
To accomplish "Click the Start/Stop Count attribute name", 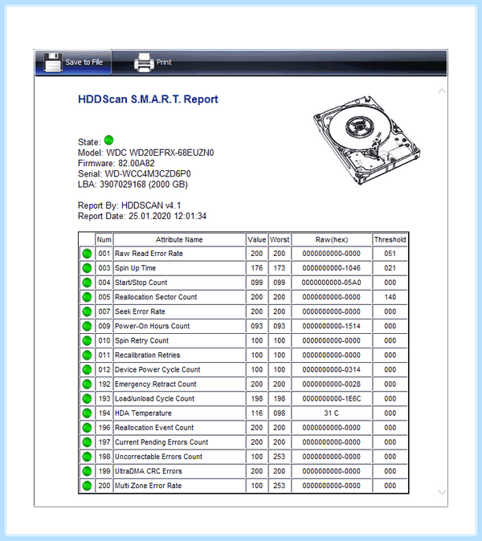I will coord(141,283).
